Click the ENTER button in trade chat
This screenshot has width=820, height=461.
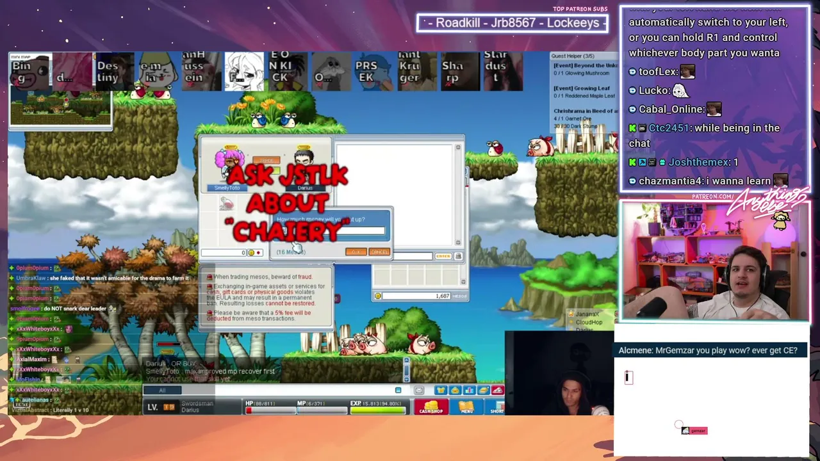click(x=443, y=256)
